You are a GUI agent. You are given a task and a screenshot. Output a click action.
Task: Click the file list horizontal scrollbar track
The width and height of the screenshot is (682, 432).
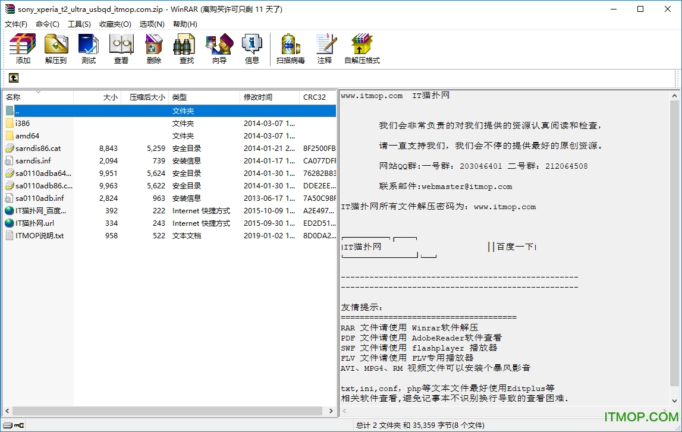[x=169, y=411]
